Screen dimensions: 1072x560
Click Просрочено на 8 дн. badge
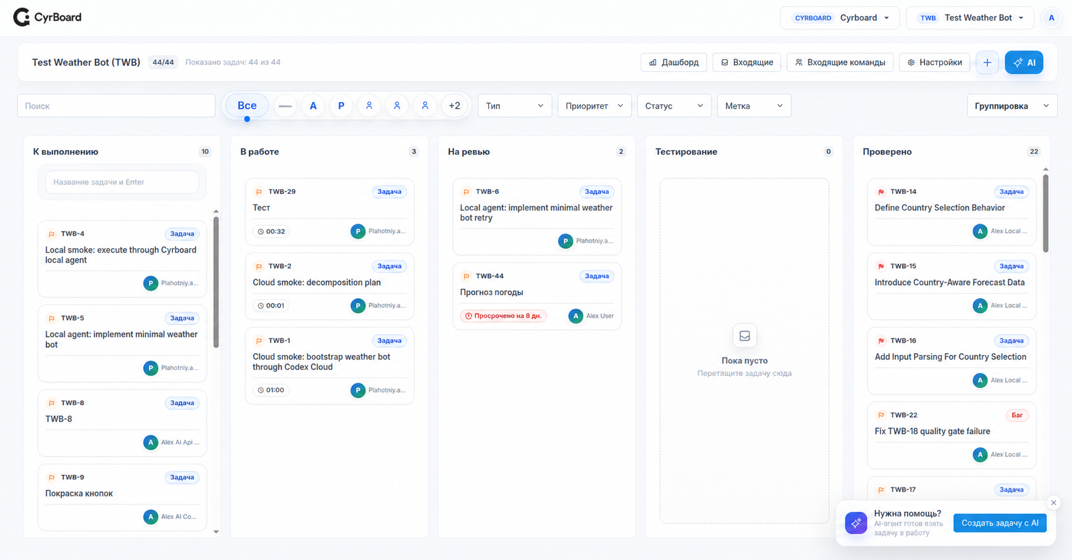coord(503,316)
